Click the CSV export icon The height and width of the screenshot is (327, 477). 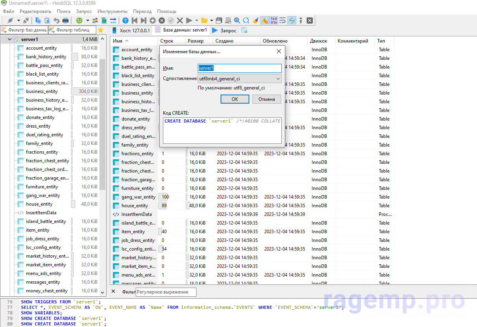[x=104, y=20]
